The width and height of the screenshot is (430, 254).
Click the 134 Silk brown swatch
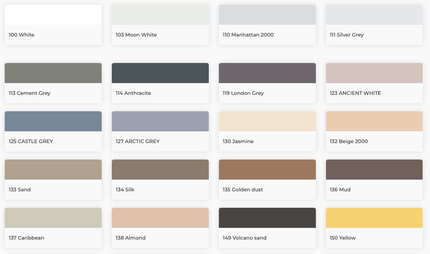click(160, 170)
